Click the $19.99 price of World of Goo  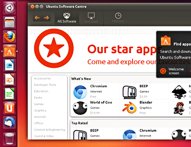(95, 113)
